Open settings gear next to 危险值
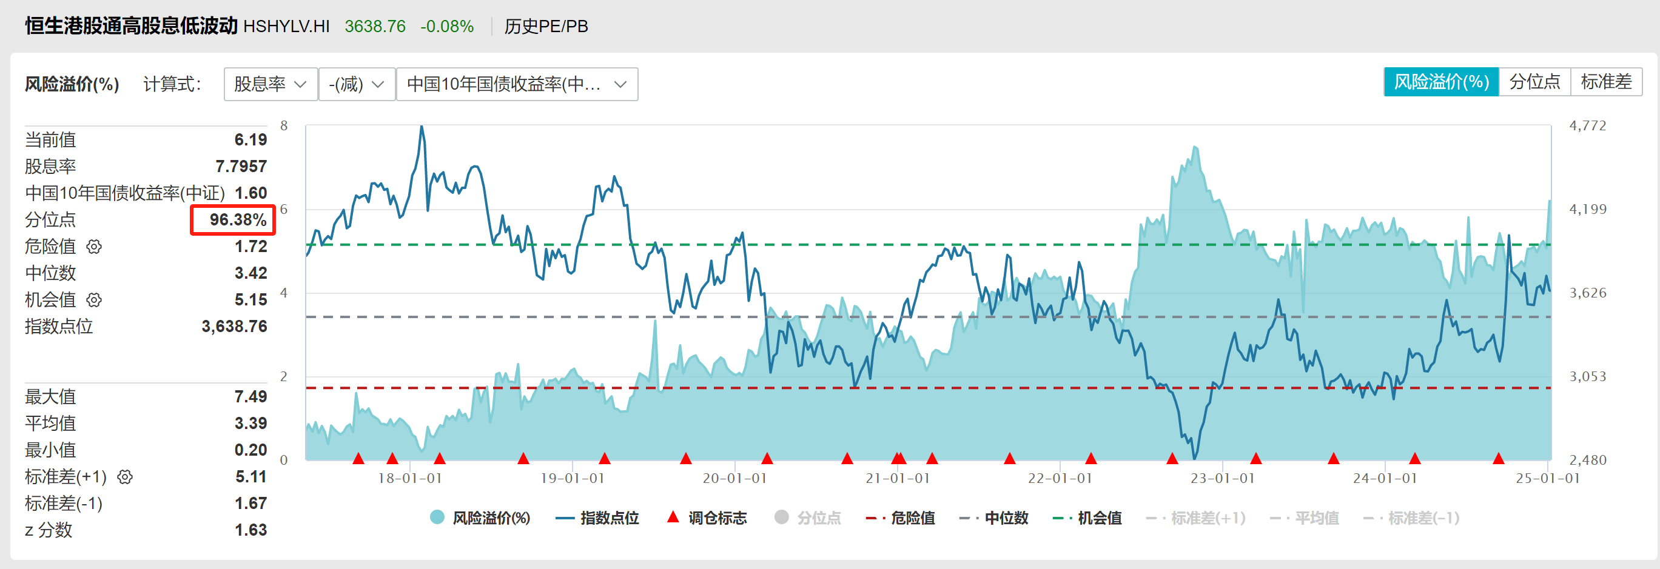 [94, 247]
